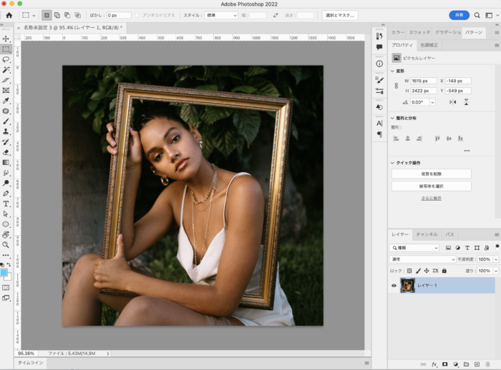
Task: Select the Zoom tool
Action: click(6, 245)
